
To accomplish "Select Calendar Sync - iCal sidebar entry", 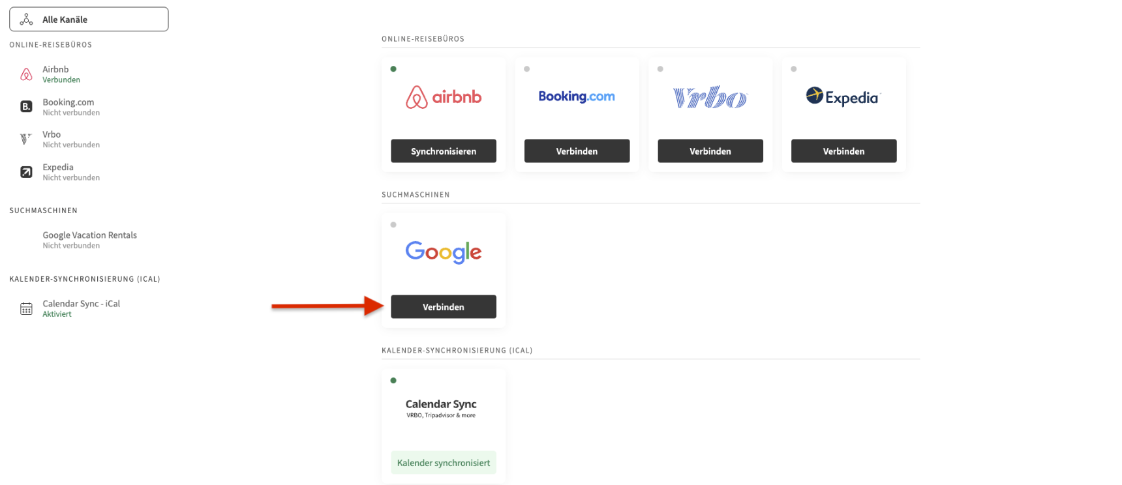I will (81, 308).
